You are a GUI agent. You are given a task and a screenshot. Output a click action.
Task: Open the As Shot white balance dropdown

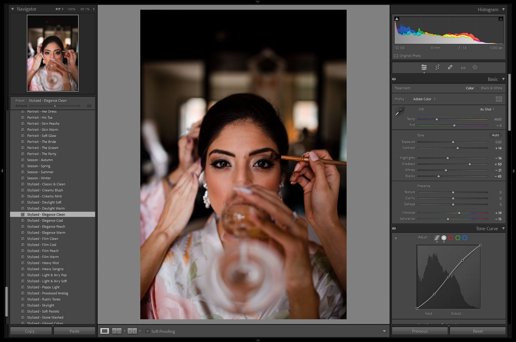(x=487, y=109)
